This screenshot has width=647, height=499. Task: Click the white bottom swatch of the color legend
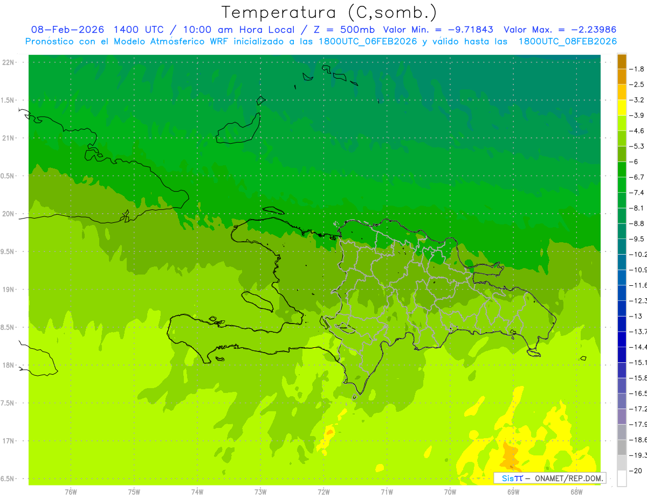click(622, 478)
